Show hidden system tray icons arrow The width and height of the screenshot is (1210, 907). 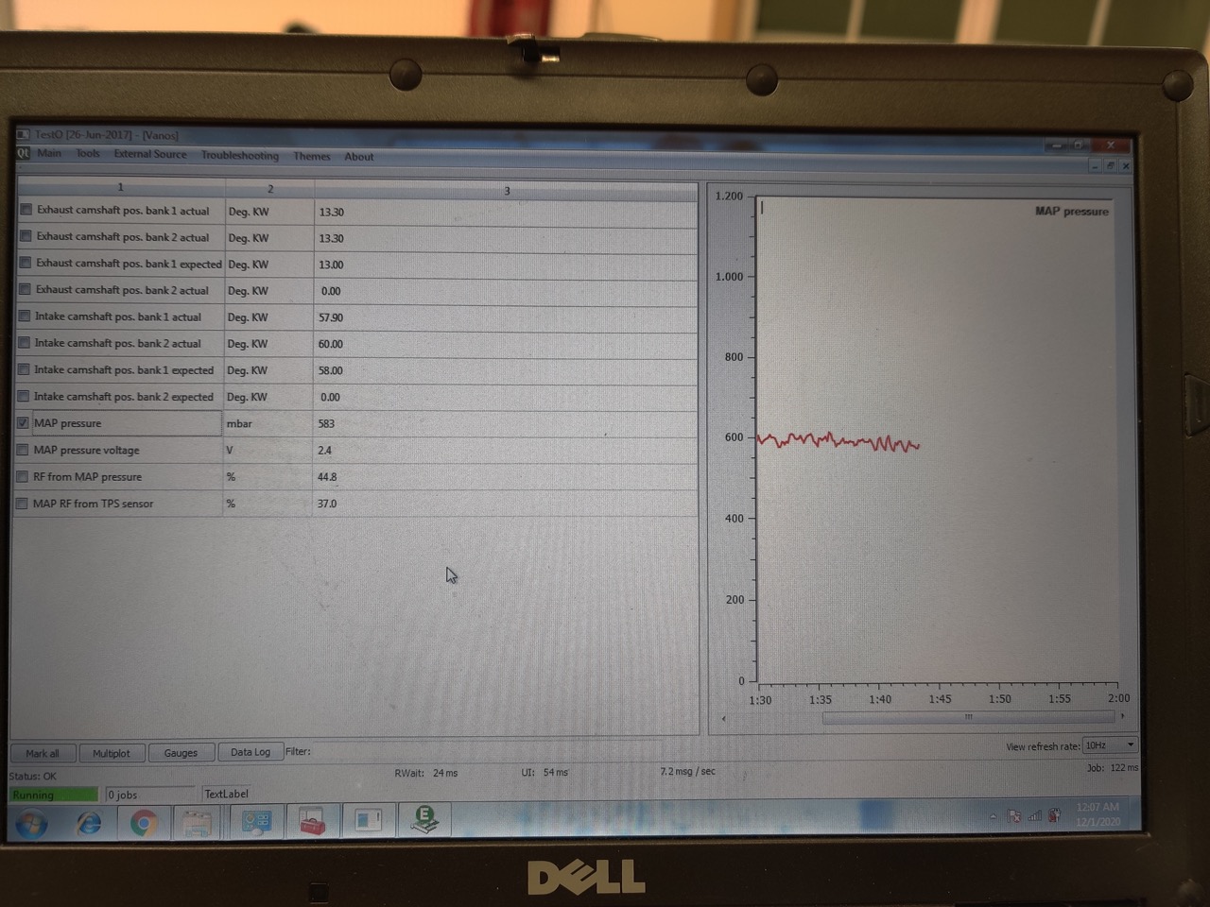[993, 816]
